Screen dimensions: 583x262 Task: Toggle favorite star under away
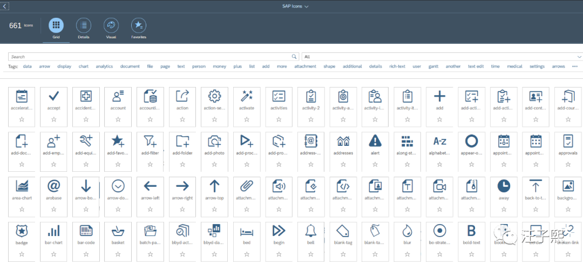point(504,209)
